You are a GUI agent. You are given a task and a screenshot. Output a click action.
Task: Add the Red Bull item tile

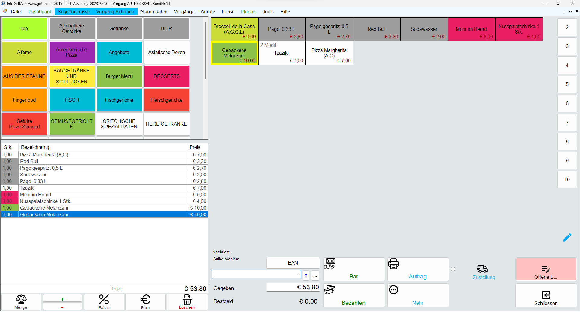[377, 29]
